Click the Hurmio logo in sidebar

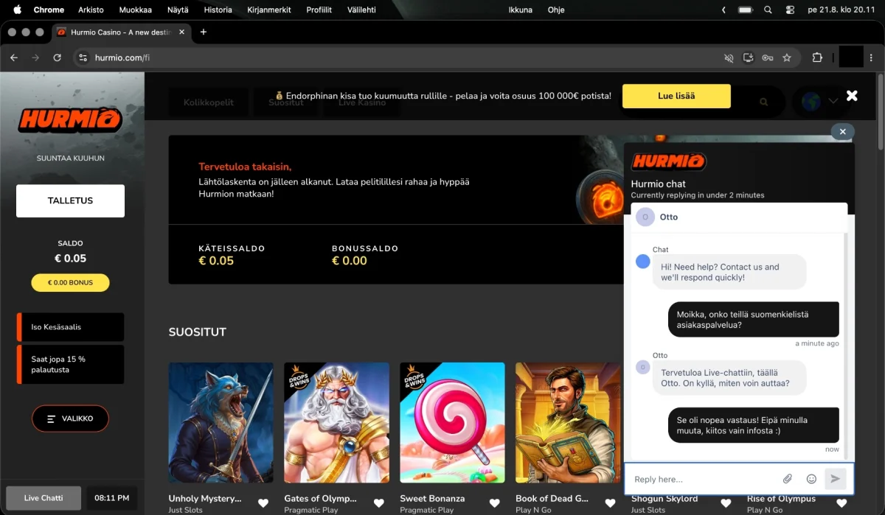[x=70, y=120]
